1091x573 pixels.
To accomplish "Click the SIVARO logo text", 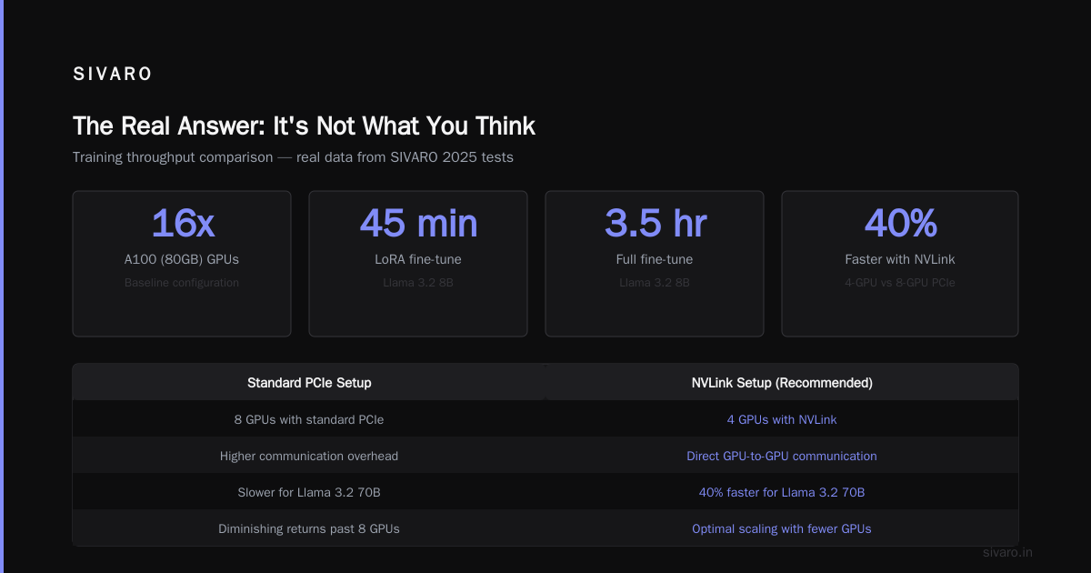I will [113, 75].
